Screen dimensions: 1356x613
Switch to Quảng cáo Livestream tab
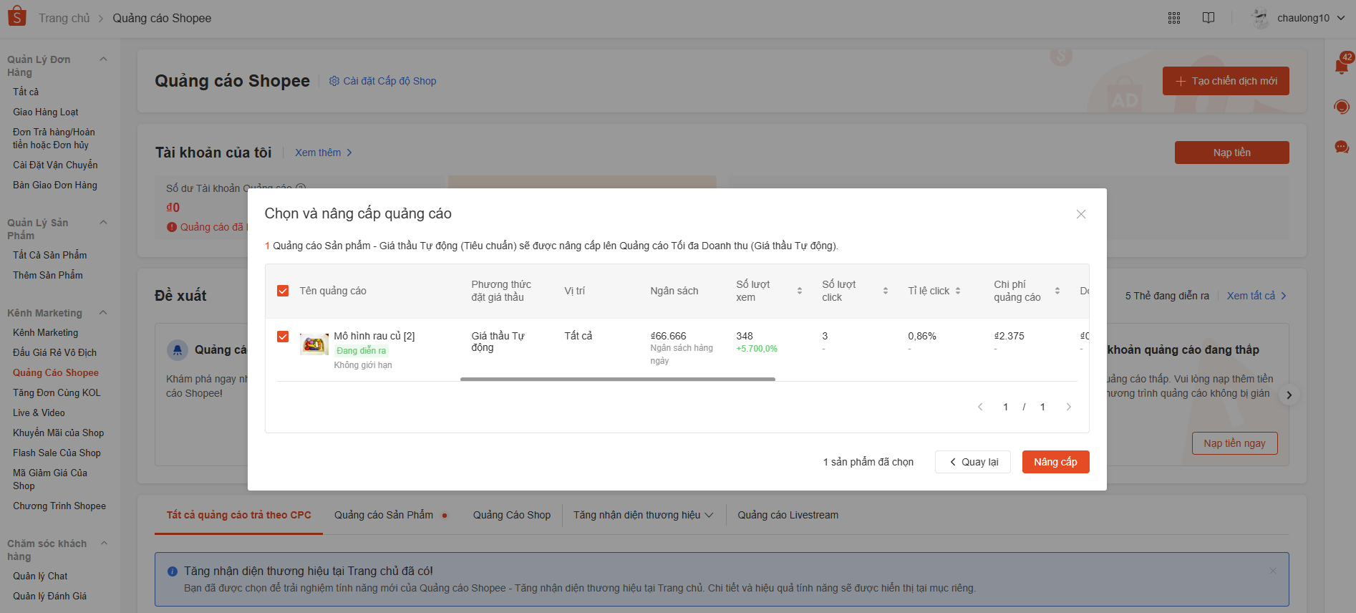(788, 515)
